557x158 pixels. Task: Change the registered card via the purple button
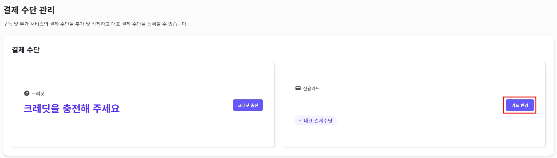pyautogui.click(x=520, y=105)
